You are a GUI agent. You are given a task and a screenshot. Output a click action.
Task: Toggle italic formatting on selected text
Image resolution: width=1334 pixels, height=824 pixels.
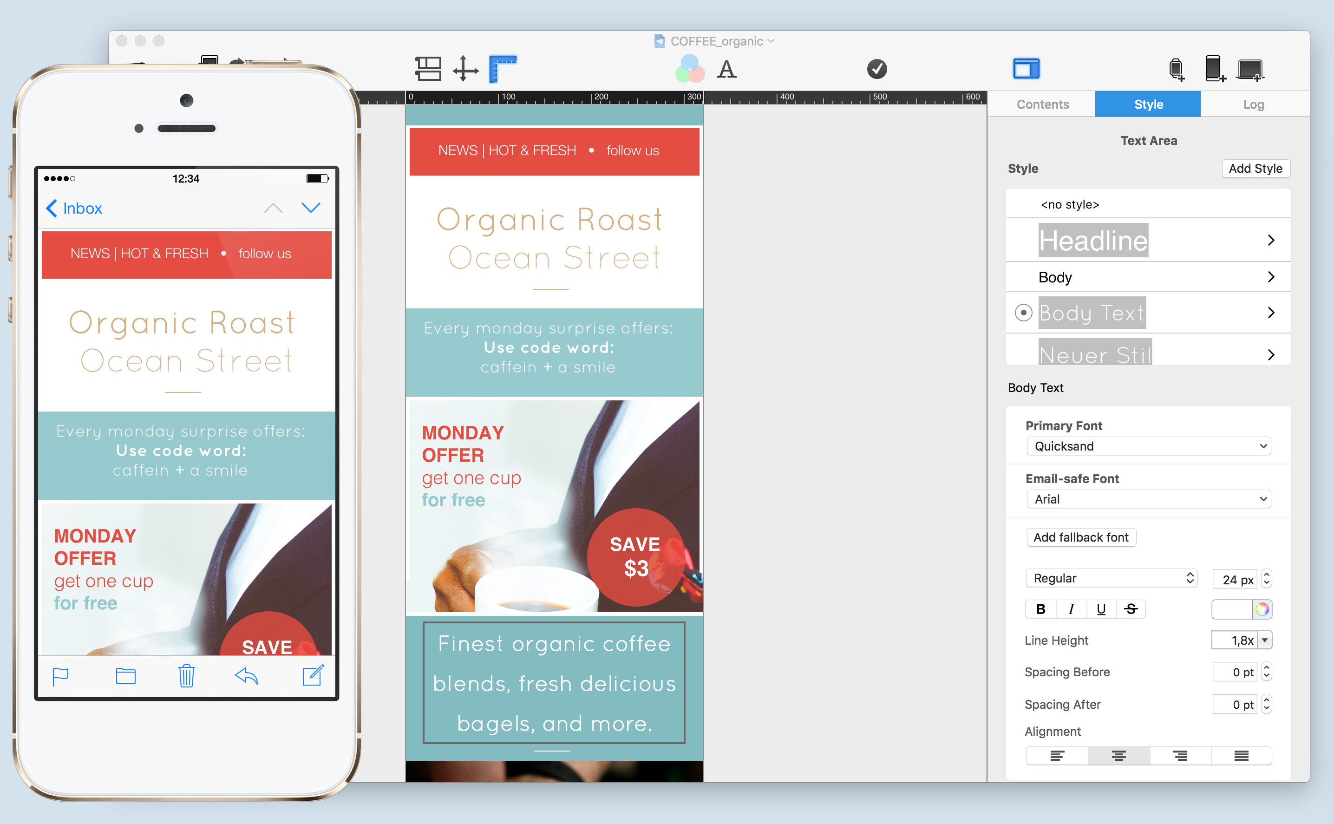pyautogui.click(x=1069, y=608)
